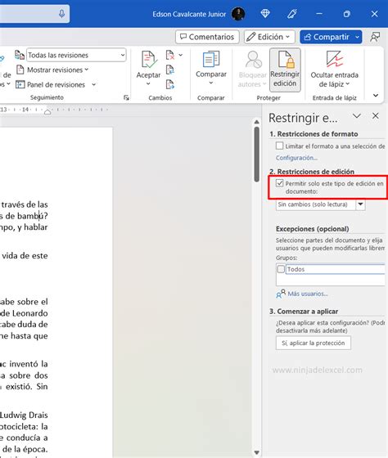Click the Comparar documents icon
Image resolution: width=388 pixels, height=458 pixels.
(211, 59)
